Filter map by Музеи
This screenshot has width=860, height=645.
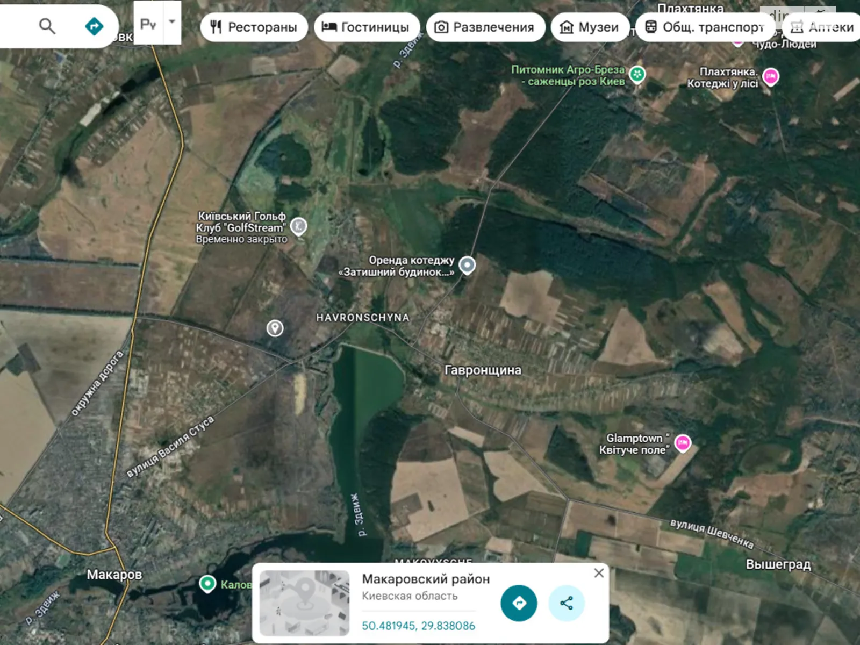(589, 27)
